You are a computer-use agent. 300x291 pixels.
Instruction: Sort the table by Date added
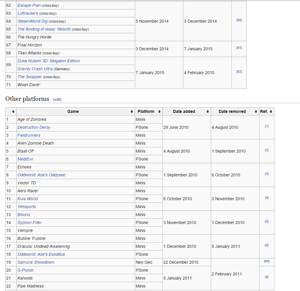pos(208,112)
